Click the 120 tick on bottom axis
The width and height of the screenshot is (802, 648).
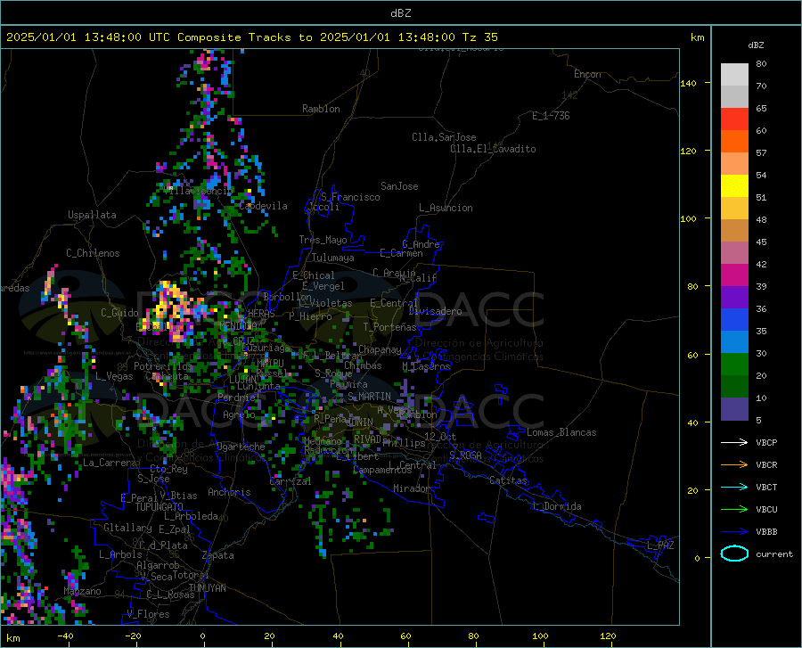(608, 636)
